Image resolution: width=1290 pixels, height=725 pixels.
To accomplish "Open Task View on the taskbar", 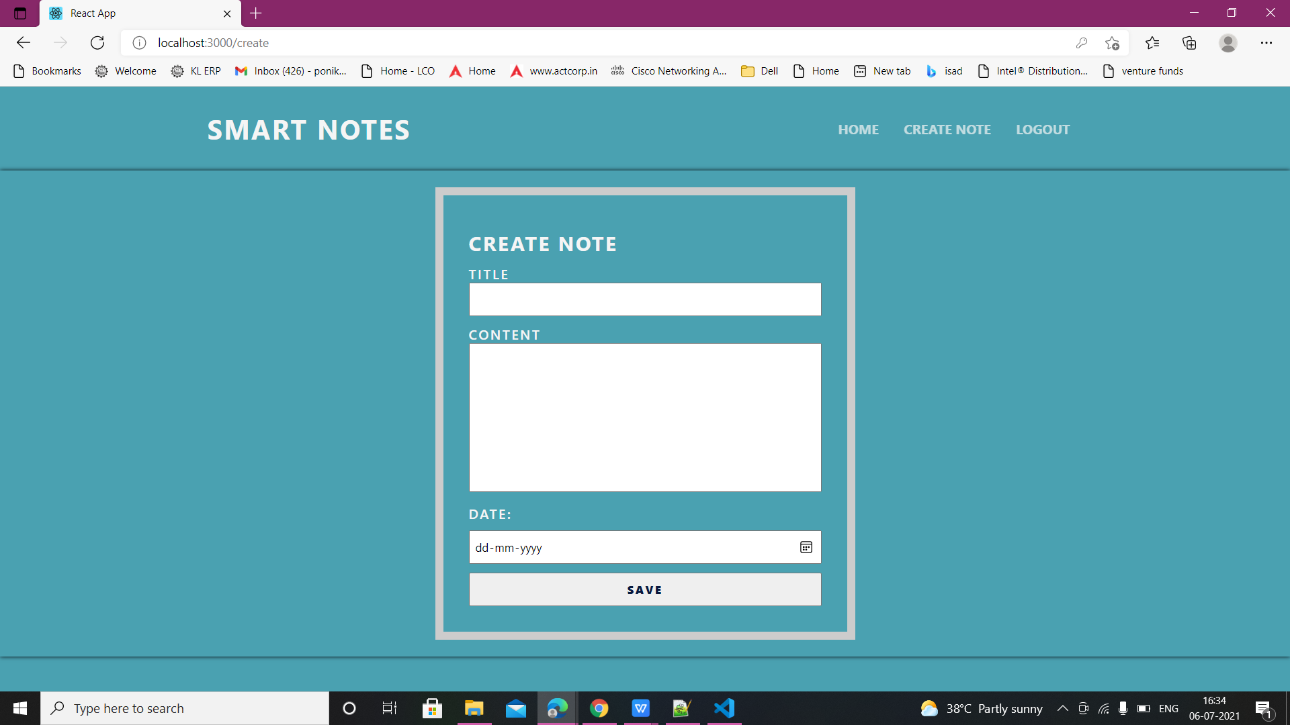I will coord(390,708).
